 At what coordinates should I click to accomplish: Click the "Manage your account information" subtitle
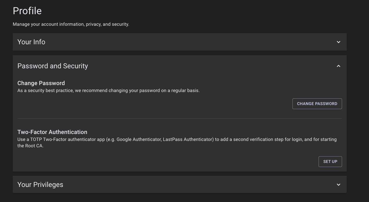tap(71, 24)
